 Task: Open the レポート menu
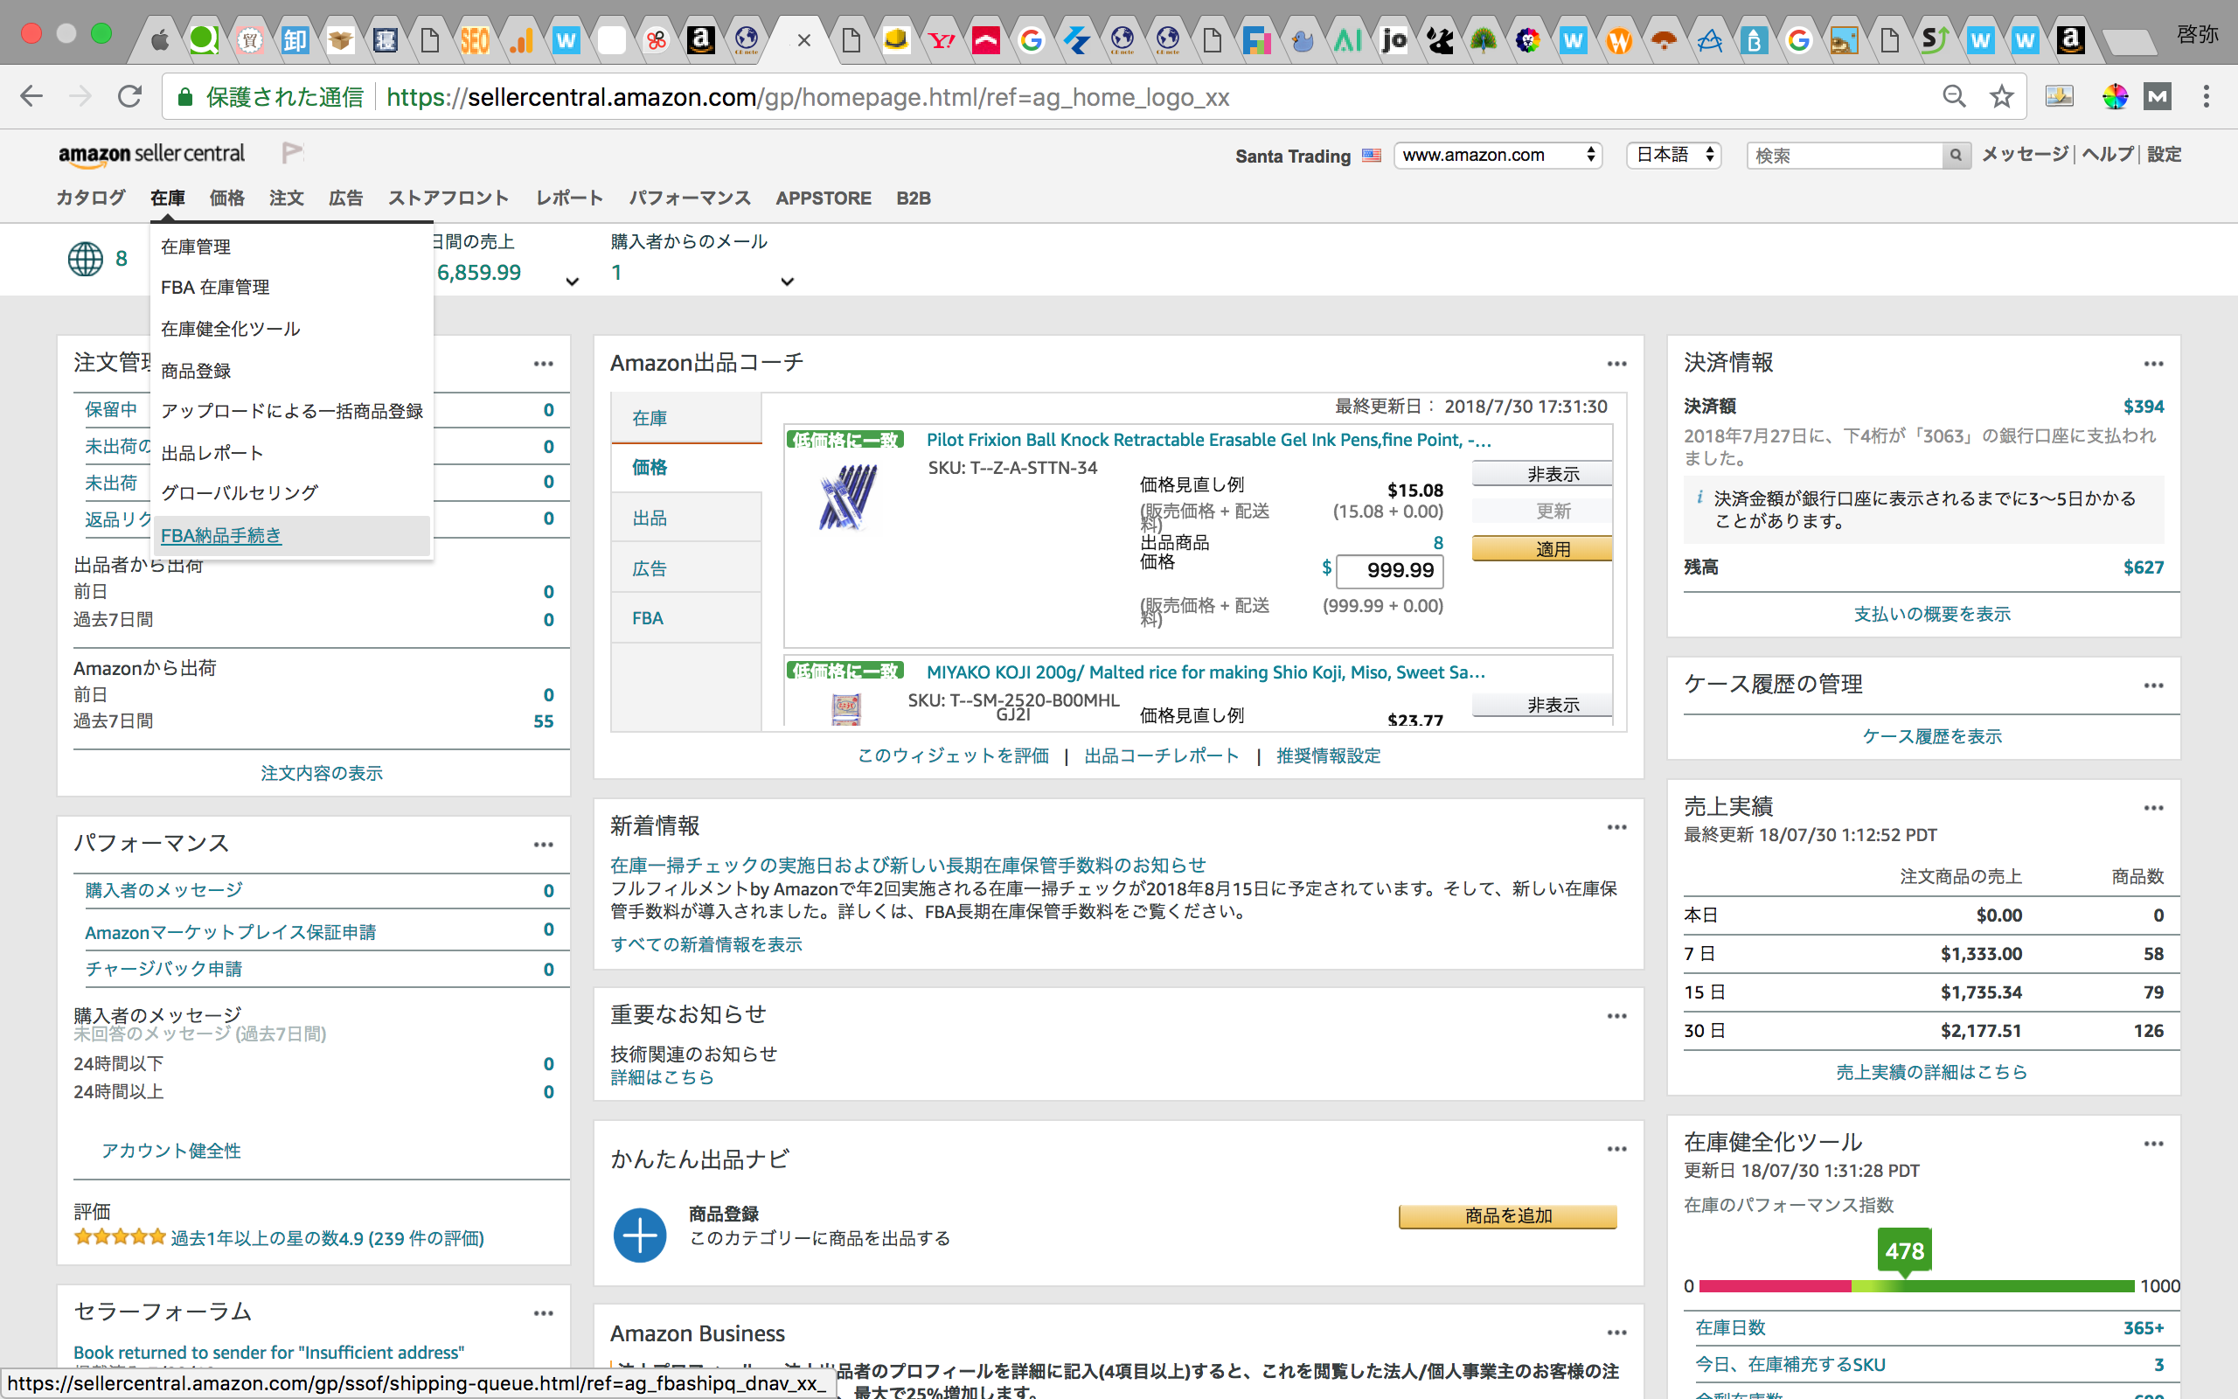570,198
